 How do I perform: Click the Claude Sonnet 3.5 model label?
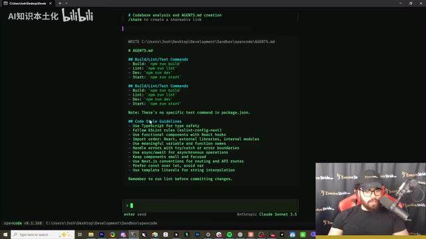pyautogui.click(x=278, y=214)
